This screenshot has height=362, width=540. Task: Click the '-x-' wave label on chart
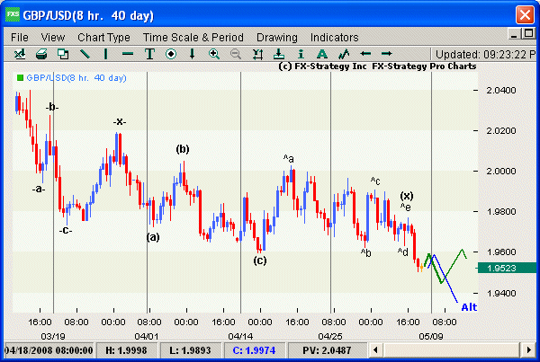(x=120, y=121)
